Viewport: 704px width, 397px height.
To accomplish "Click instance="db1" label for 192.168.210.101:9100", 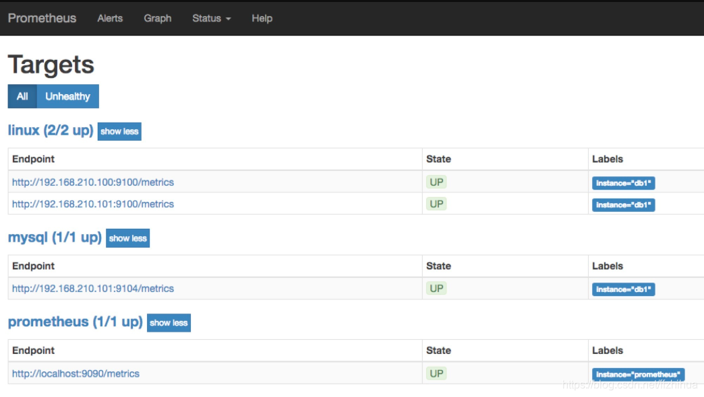I will pos(624,205).
